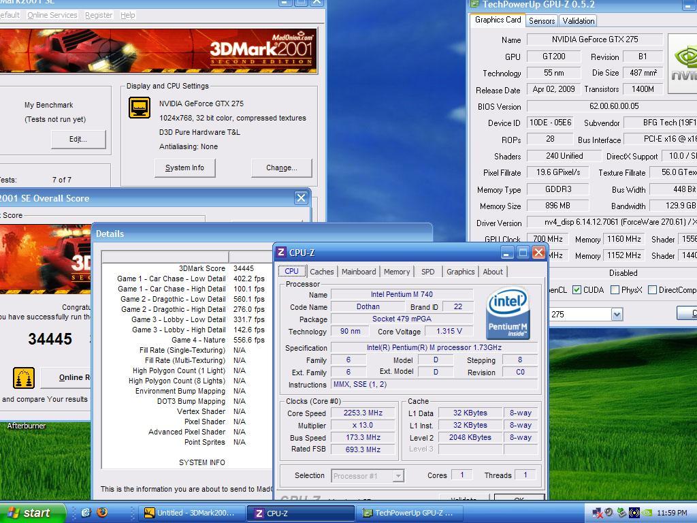697x523 pixels.
Task: Toggle the PhysX checkbox in GPU-Z
Action: tap(615, 290)
